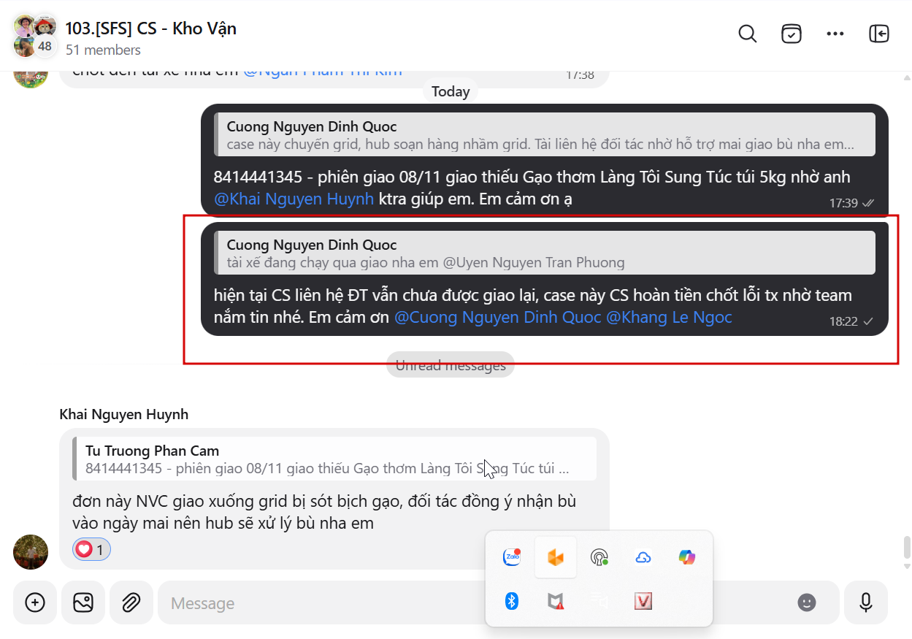Screen dimensions: 912x639
Task: Click the chat scrollbar up arrow
Action: coord(908,77)
